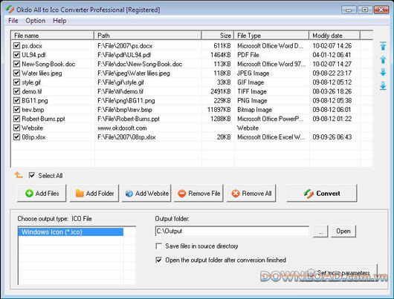Move selected file up one row

[x=383, y=59]
